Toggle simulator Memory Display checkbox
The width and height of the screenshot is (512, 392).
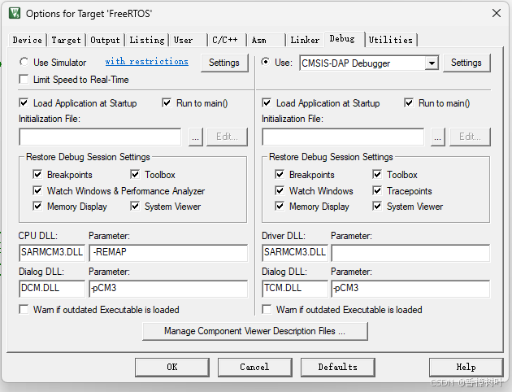(37, 206)
